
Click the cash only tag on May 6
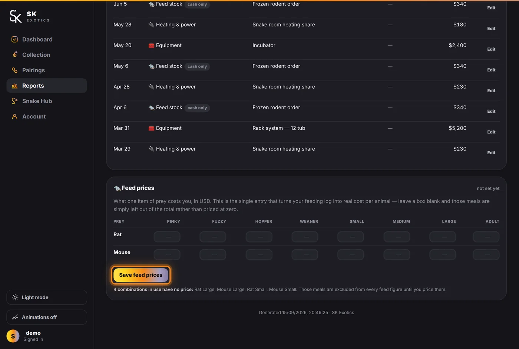point(197,66)
